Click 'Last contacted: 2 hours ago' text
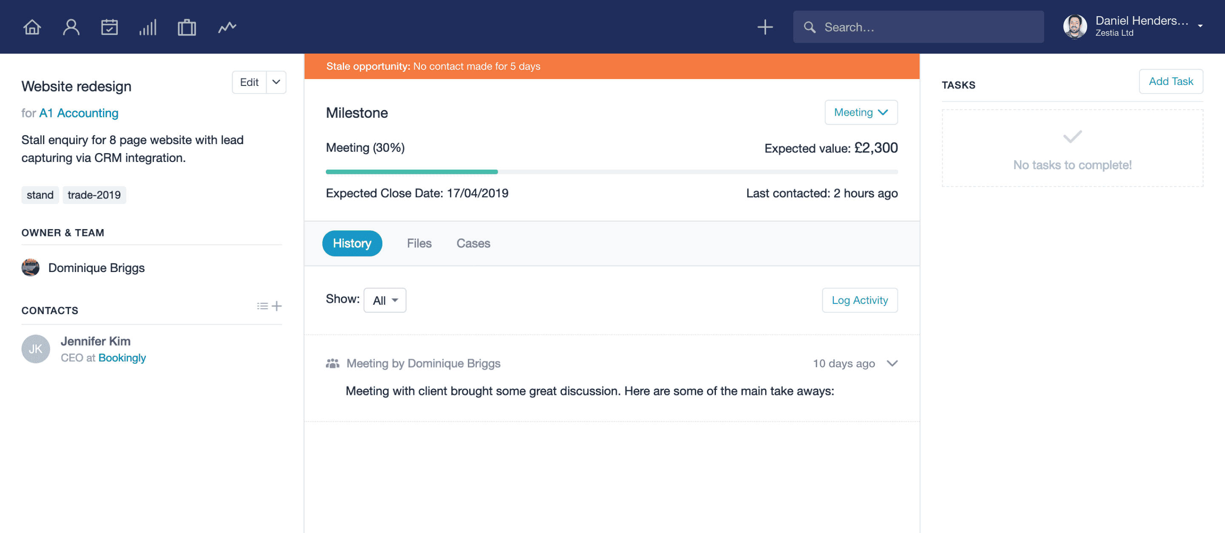 822,193
